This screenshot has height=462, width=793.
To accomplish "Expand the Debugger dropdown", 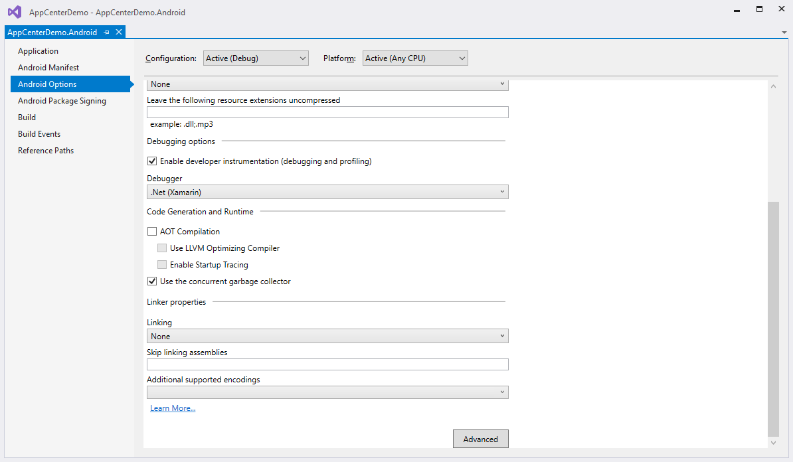I will [x=327, y=193].
